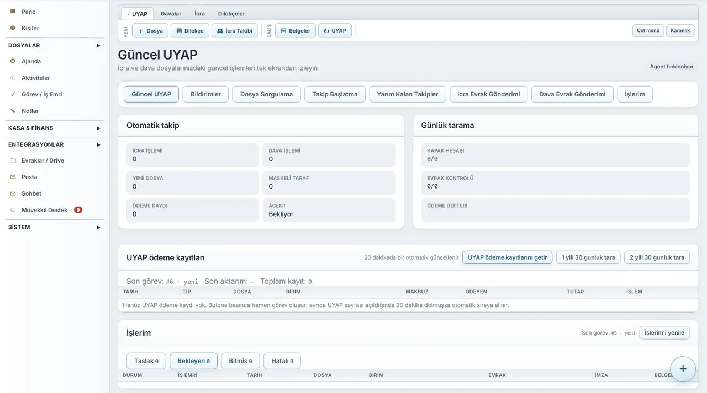Click the KAPAK HESABI card

556,155
